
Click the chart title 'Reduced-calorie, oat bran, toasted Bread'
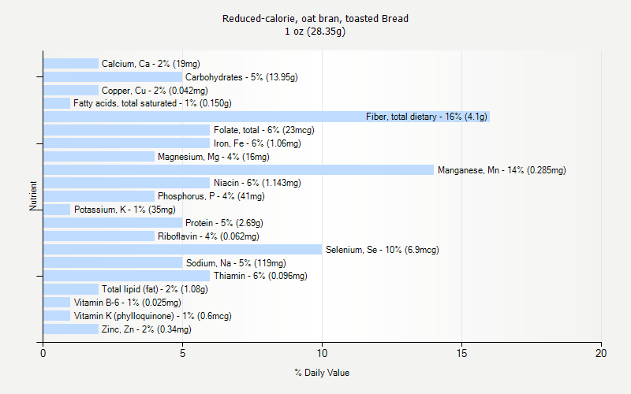tap(315, 18)
